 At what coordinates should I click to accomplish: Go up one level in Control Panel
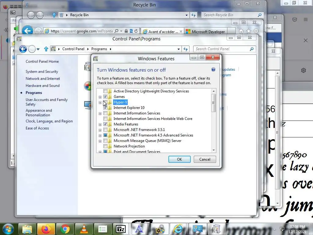[46, 49]
